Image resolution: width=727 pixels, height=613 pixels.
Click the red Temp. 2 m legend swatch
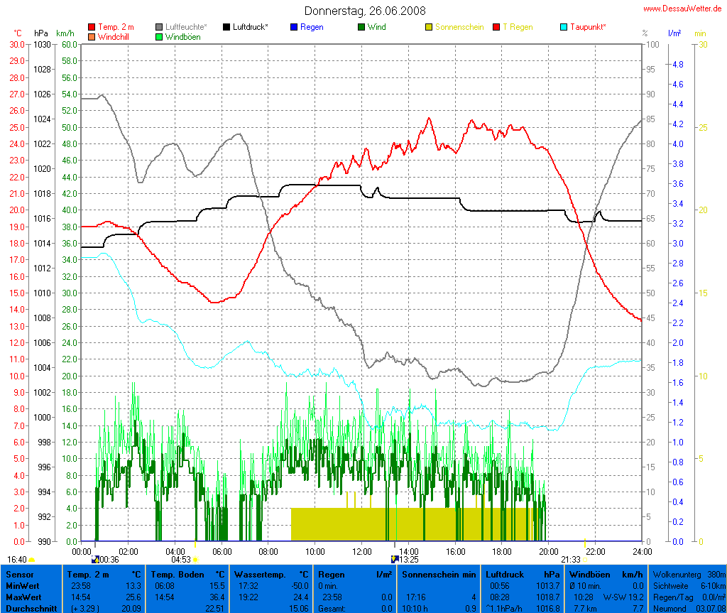click(x=92, y=27)
